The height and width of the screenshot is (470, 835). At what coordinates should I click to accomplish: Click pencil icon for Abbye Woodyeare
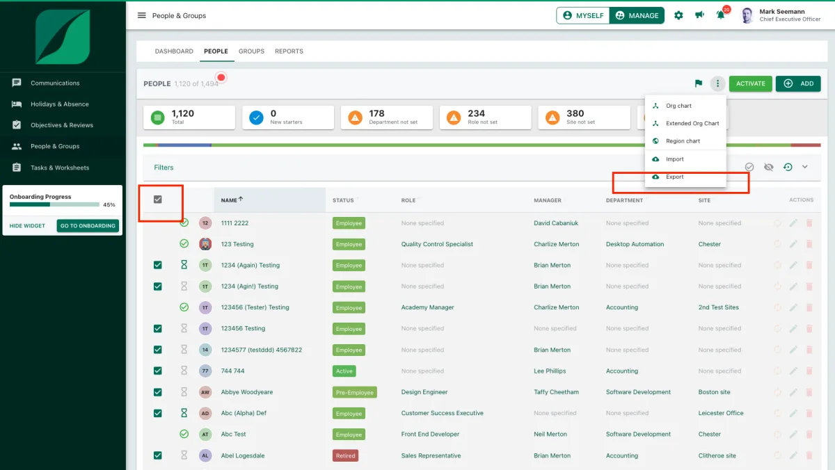(x=793, y=392)
